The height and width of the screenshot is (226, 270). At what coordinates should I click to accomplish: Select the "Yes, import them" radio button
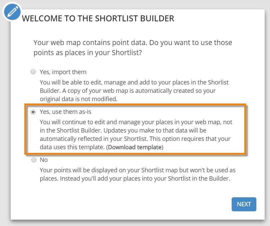tap(33, 72)
